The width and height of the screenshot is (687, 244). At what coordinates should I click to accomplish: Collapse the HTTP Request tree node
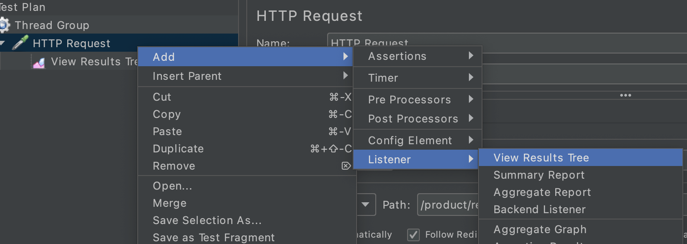click(3, 44)
